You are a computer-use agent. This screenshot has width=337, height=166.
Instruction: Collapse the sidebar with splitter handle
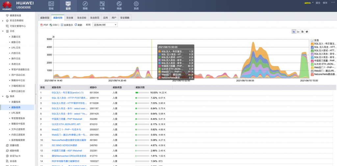click(x=36, y=94)
